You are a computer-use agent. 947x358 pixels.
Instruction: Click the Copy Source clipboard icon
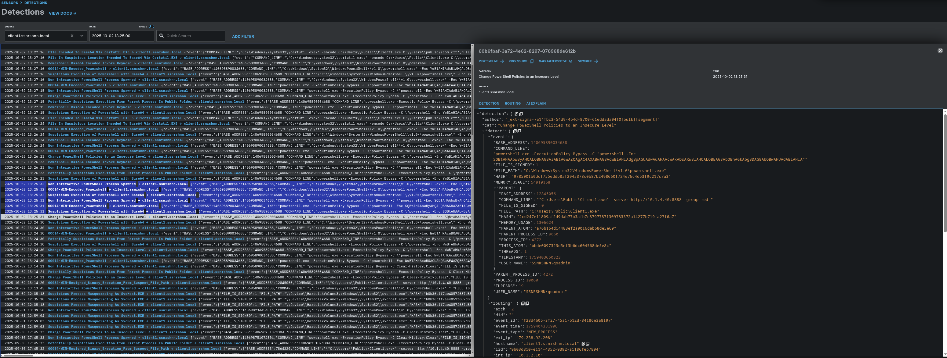(532, 61)
